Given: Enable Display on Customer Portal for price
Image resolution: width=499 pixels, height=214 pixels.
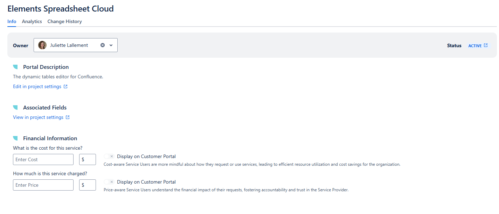Looking at the screenshot, I should [x=109, y=182].
